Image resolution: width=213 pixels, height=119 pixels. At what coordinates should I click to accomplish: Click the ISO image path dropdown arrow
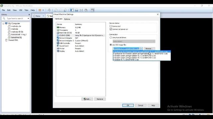coord(141,49)
